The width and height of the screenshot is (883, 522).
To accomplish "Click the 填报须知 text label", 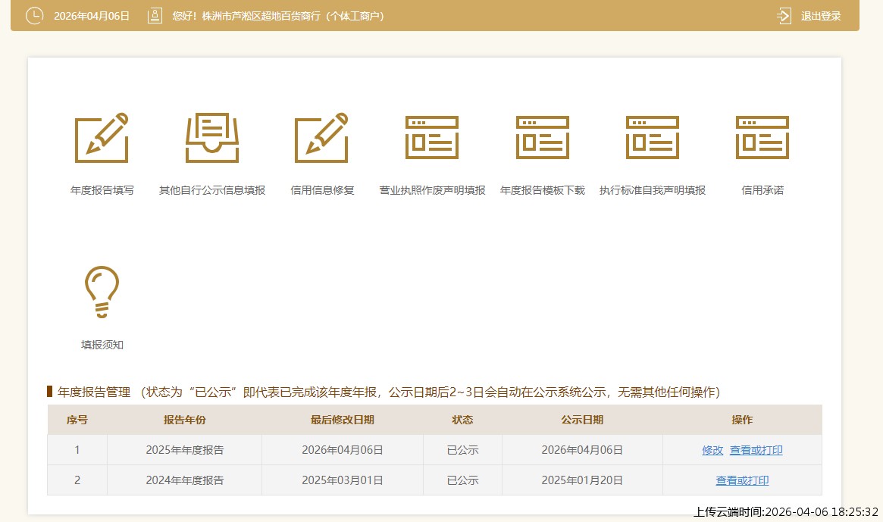I will [102, 345].
